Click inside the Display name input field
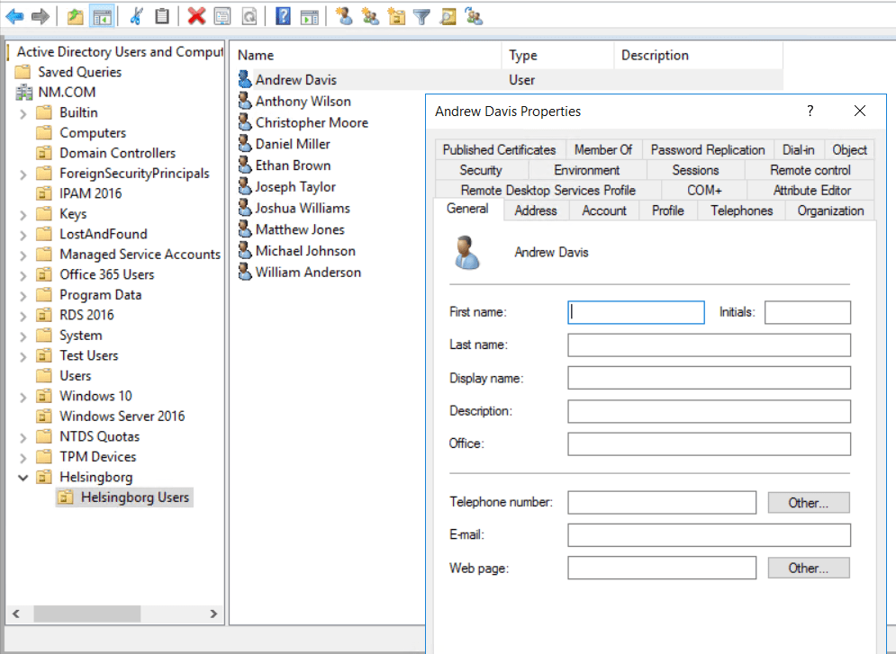This screenshot has height=654, width=896. pyautogui.click(x=709, y=377)
